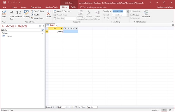Open the Validation button menu
Screen dimensions: 175x112
tap(146, 15)
